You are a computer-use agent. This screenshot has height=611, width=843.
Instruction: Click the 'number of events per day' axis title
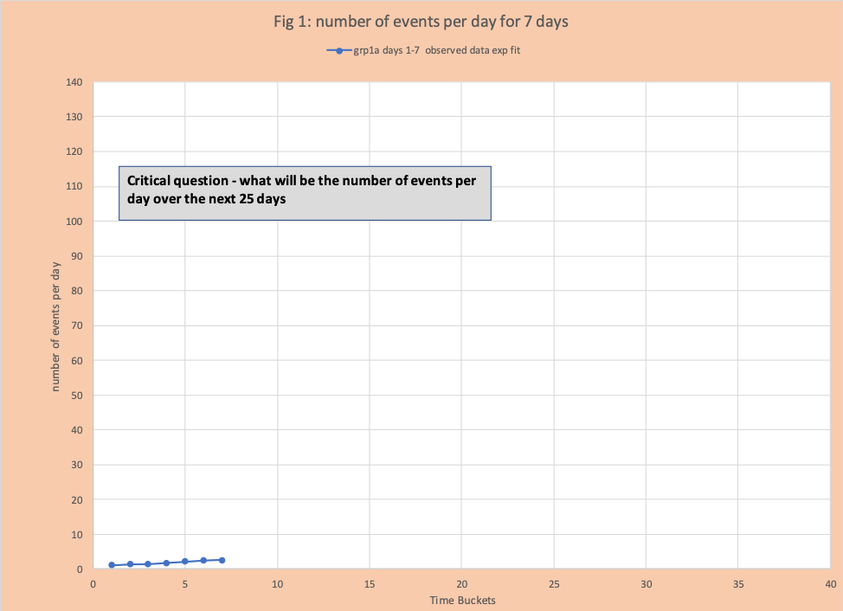pos(55,327)
